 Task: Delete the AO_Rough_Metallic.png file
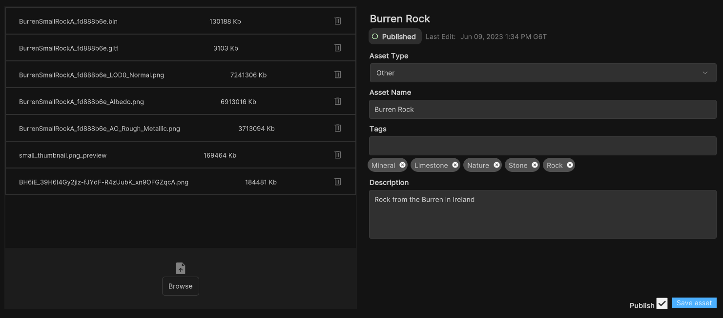(x=337, y=128)
